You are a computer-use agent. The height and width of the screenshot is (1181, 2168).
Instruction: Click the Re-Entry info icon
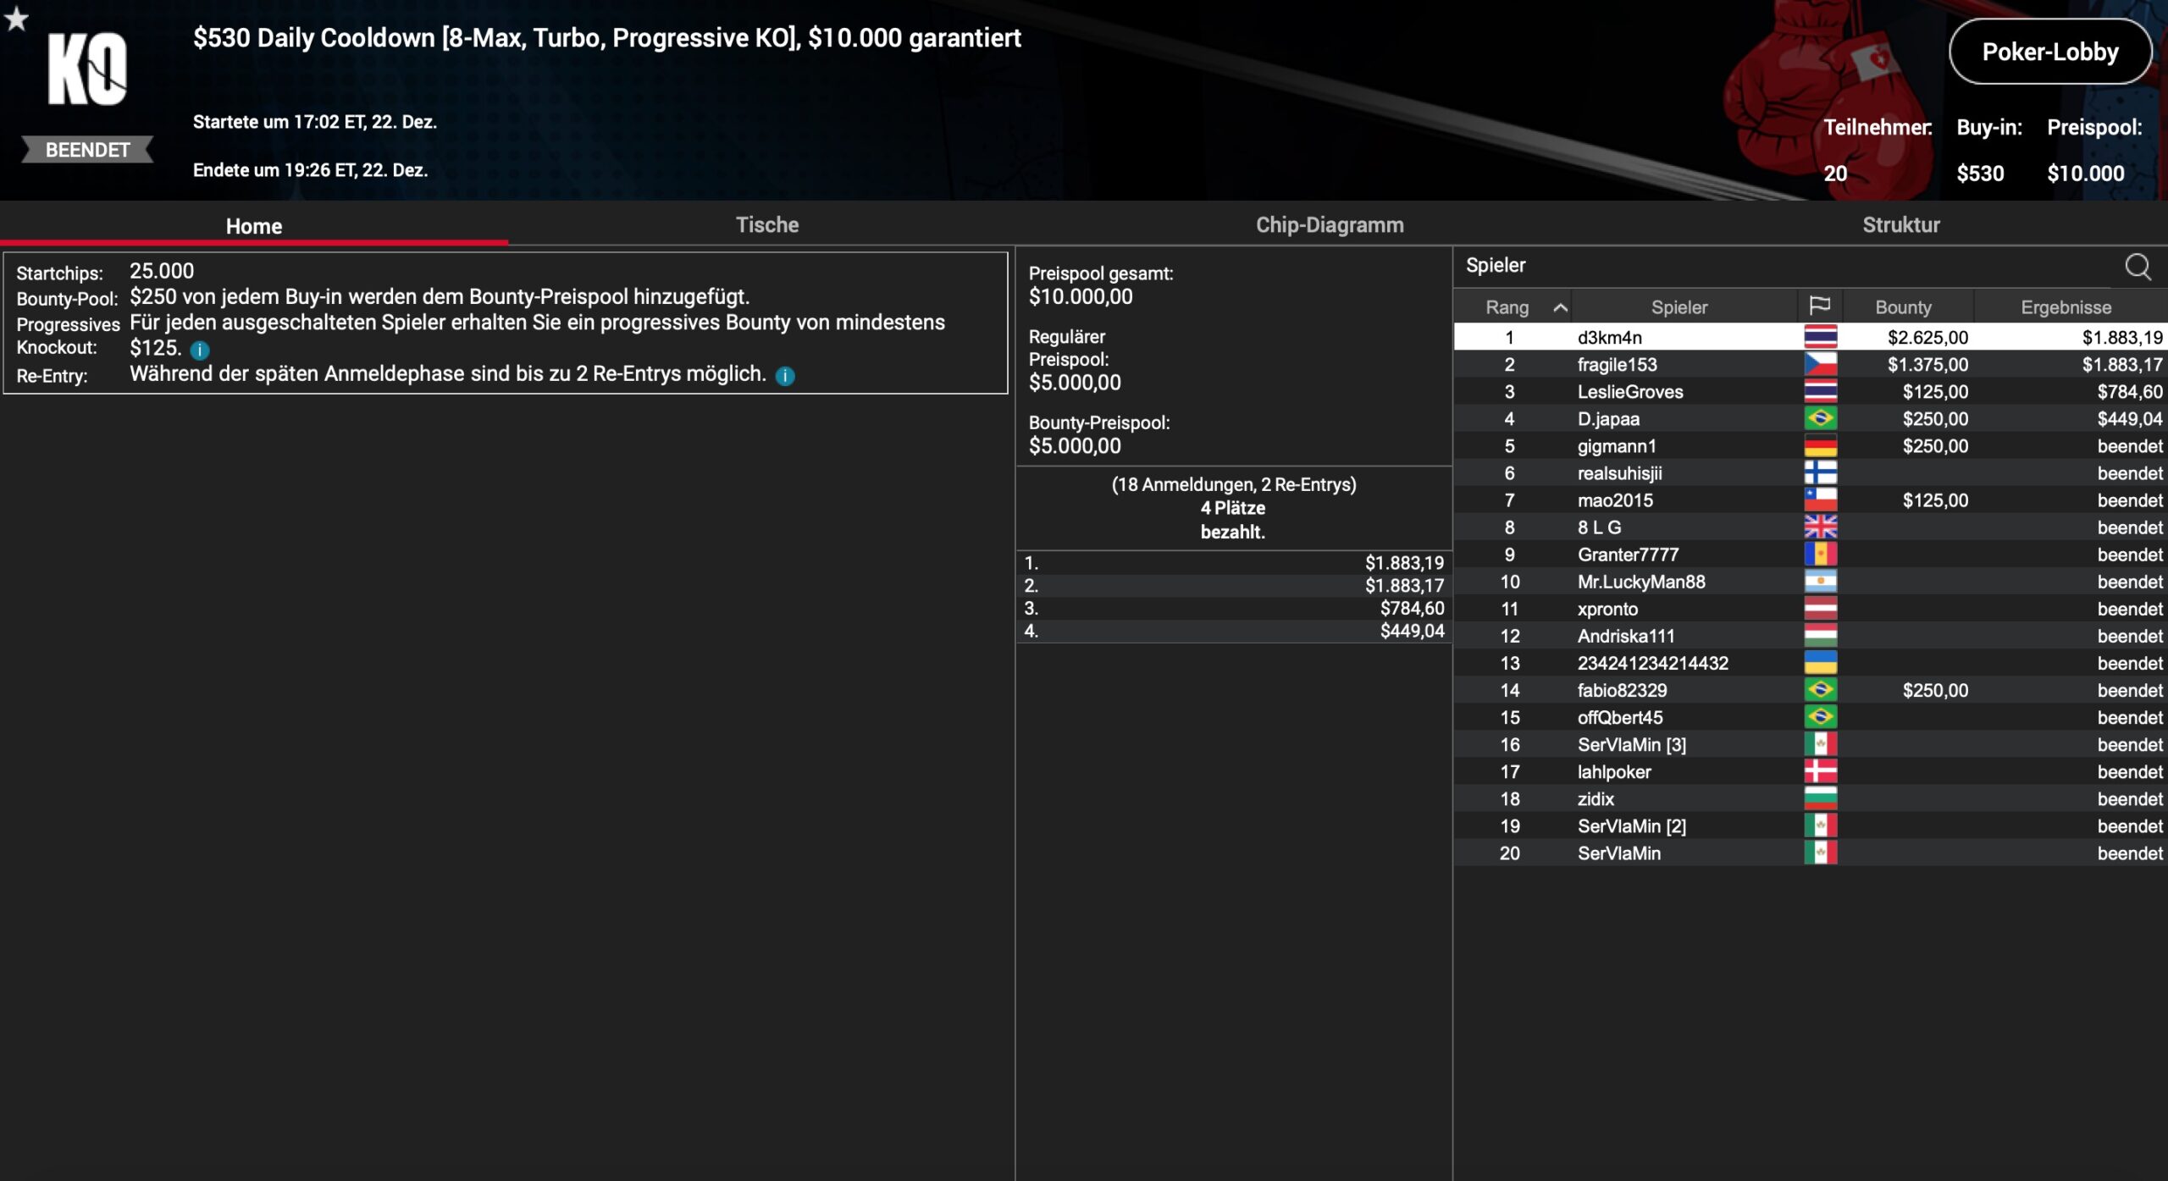(785, 376)
